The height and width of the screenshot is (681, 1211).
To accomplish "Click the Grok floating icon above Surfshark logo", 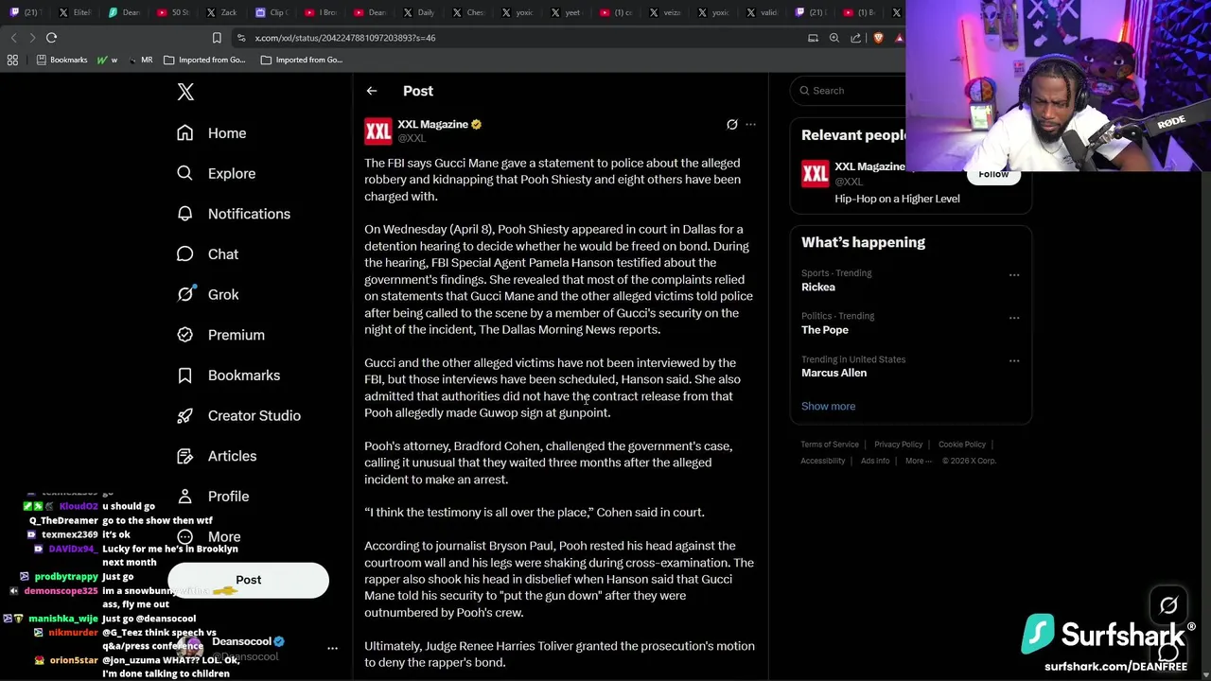I will pyautogui.click(x=1168, y=605).
